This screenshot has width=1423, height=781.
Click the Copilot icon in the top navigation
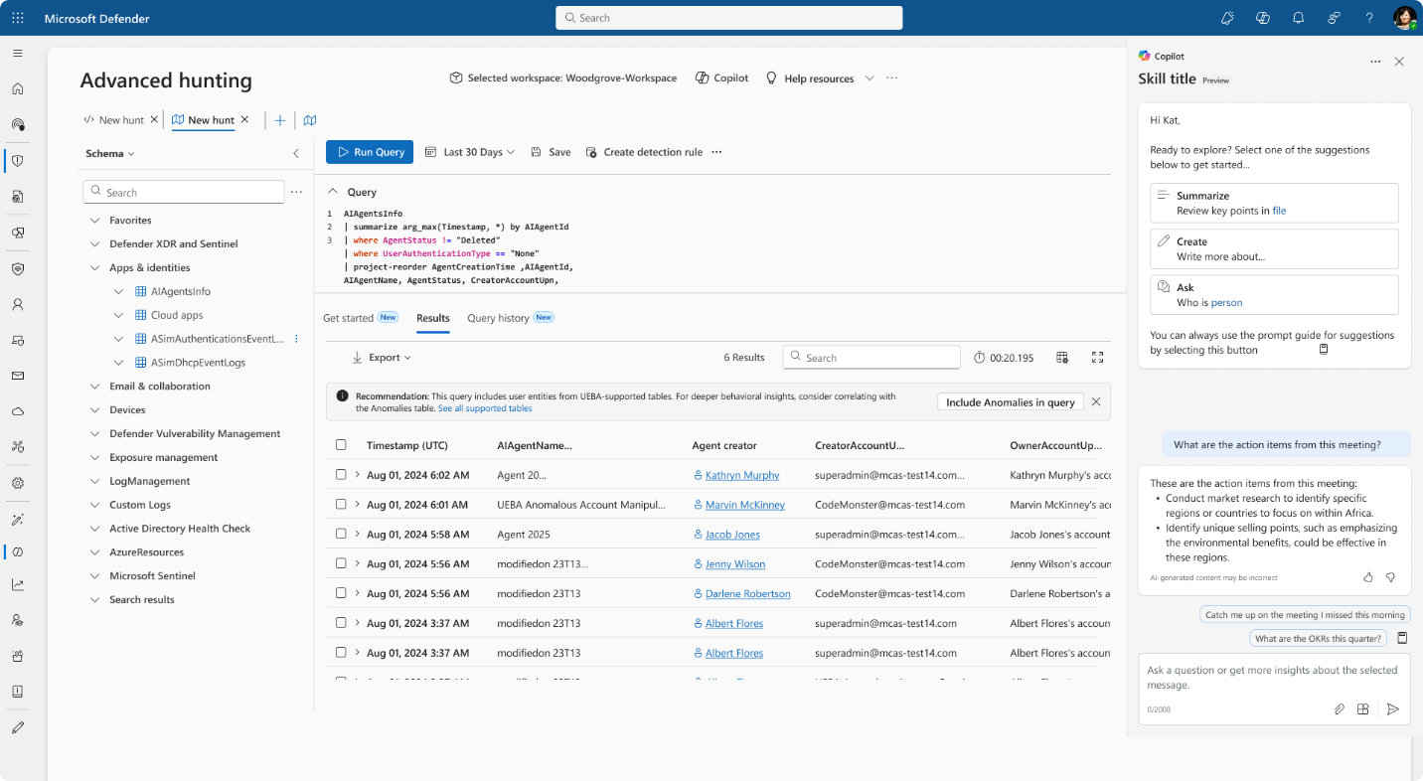pyautogui.click(x=1262, y=17)
